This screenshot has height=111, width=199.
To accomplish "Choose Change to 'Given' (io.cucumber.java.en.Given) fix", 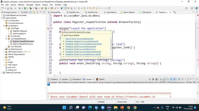I will click(84, 44).
